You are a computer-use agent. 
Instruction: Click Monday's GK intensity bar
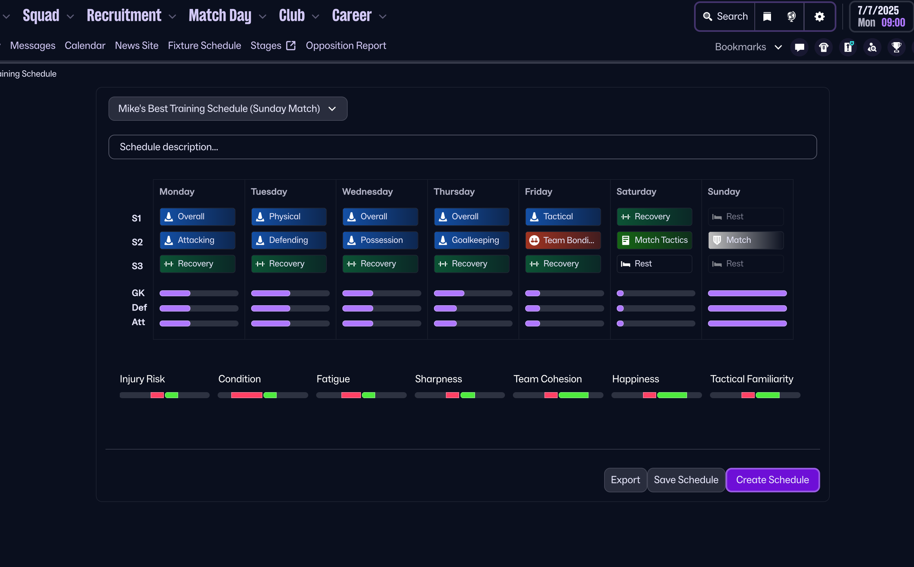tap(199, 293)
